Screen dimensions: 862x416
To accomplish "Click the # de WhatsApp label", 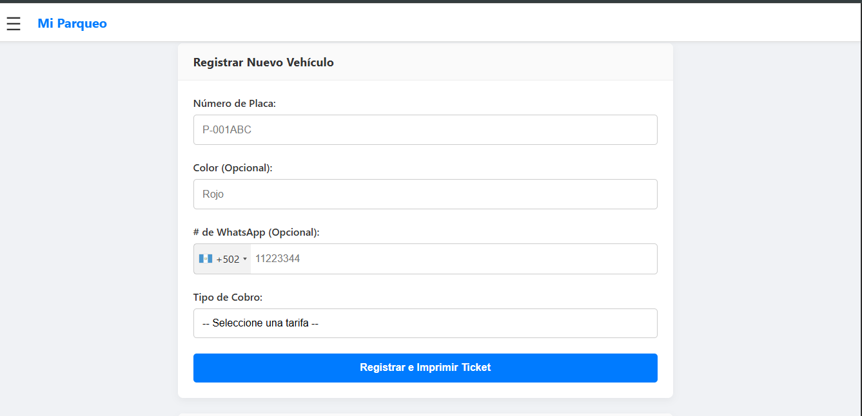I will coord(257,232).
